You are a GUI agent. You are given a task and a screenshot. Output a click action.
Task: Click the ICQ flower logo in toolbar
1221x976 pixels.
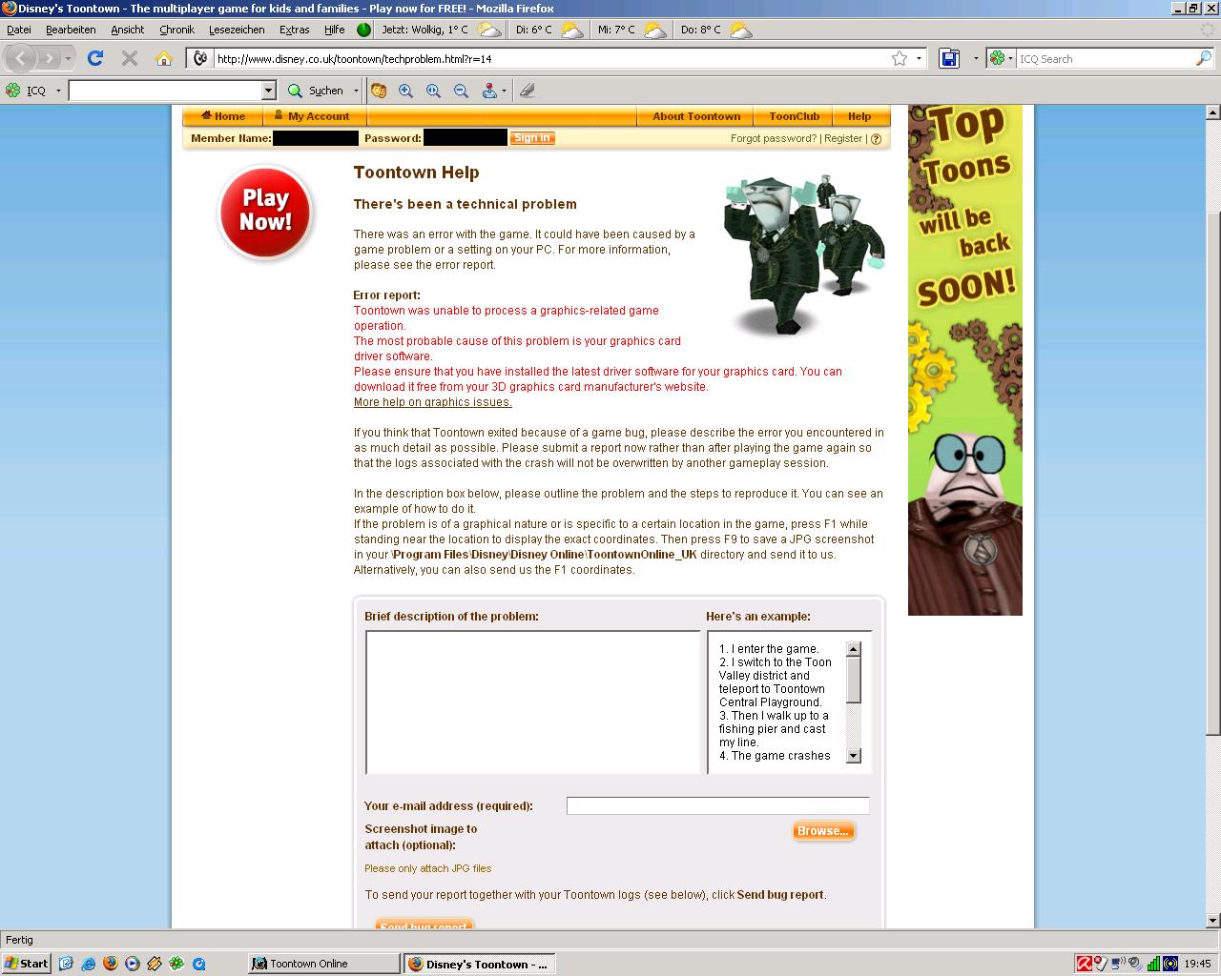pos(12,91)
